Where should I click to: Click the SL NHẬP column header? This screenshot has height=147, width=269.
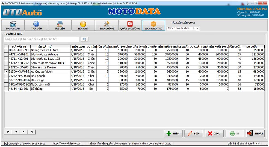(x=151, y=47)
